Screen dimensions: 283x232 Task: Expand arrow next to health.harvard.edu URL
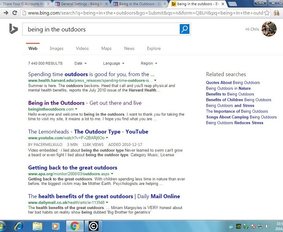155,80
